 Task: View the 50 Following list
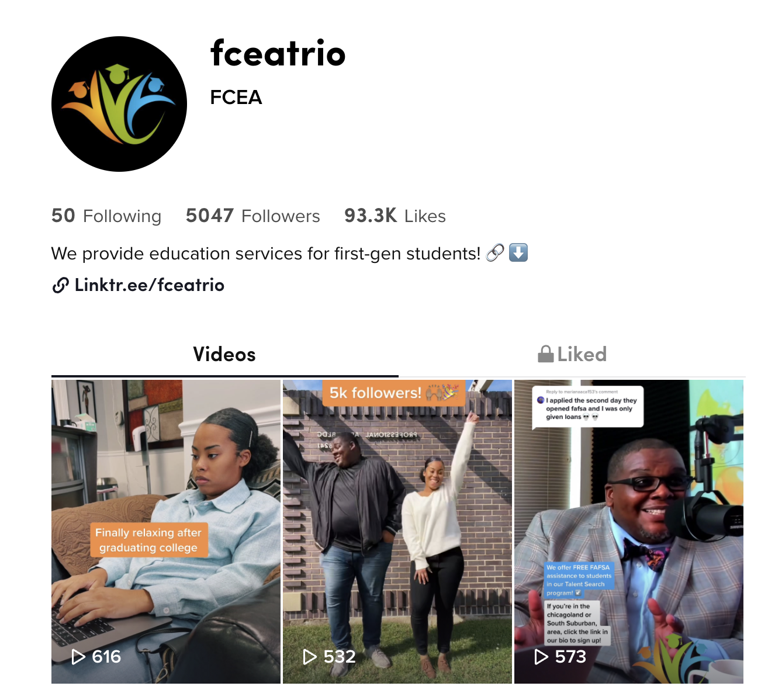(106, 216)
